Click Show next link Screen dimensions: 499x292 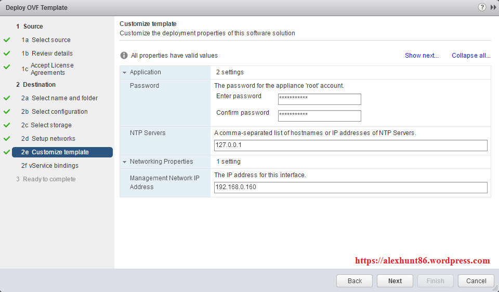click(x=422, y=56)
